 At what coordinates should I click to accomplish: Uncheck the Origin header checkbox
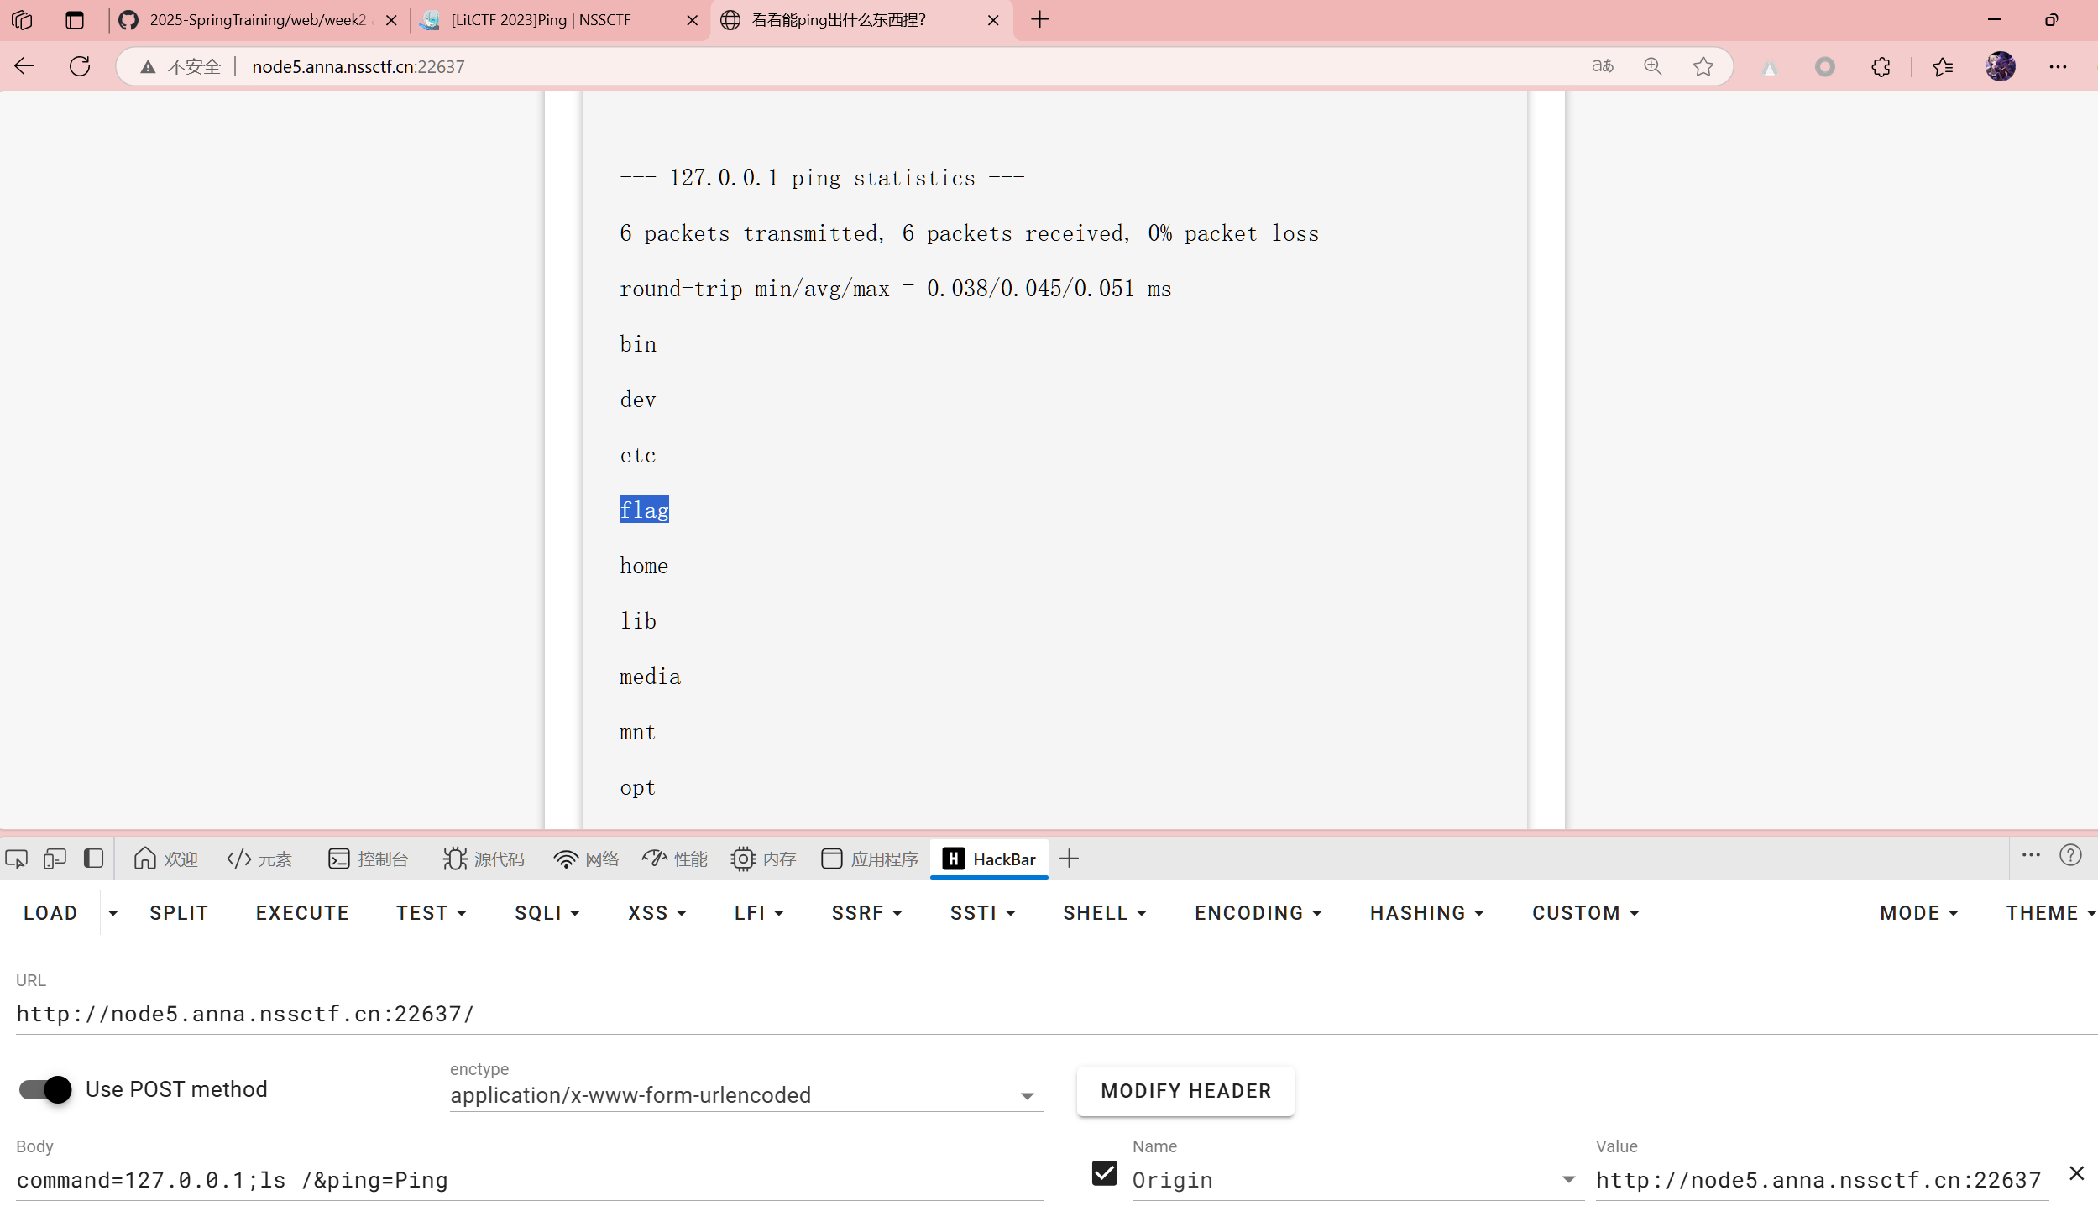(1104, 1173)
